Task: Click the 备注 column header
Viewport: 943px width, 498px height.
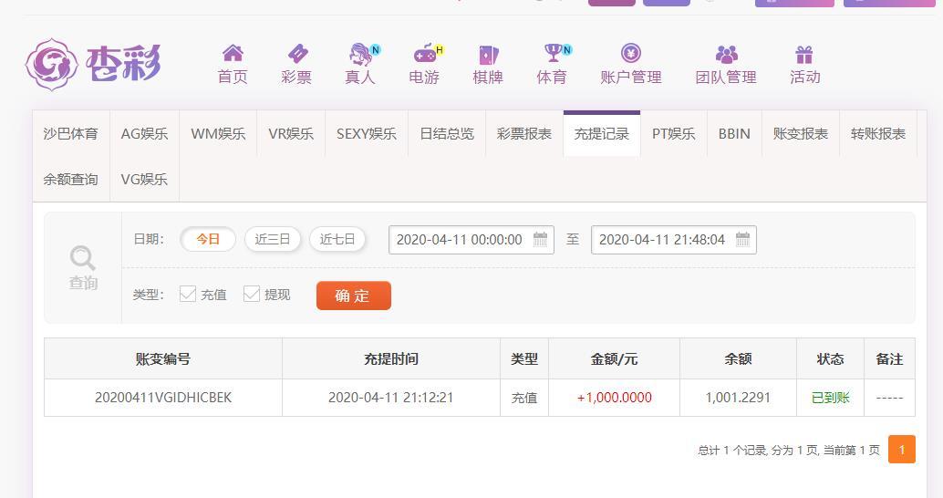Action: 889,359
